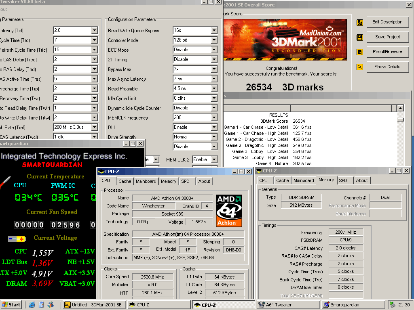The width and height of the screenshot is (414, 310).
Task: Open the Dynamic Idle Cycle Counter dropdown
Action: pyautogui.click(x=214, y=108)
